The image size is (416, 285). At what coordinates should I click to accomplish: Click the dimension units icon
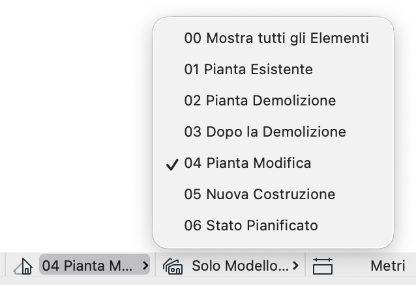point(323,266)
